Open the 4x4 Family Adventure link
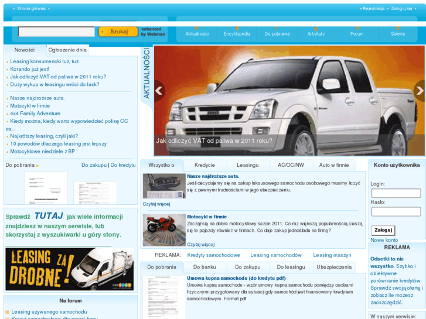Image resolution: width=426 pixels, height=319 pixels. coord(35,114)
